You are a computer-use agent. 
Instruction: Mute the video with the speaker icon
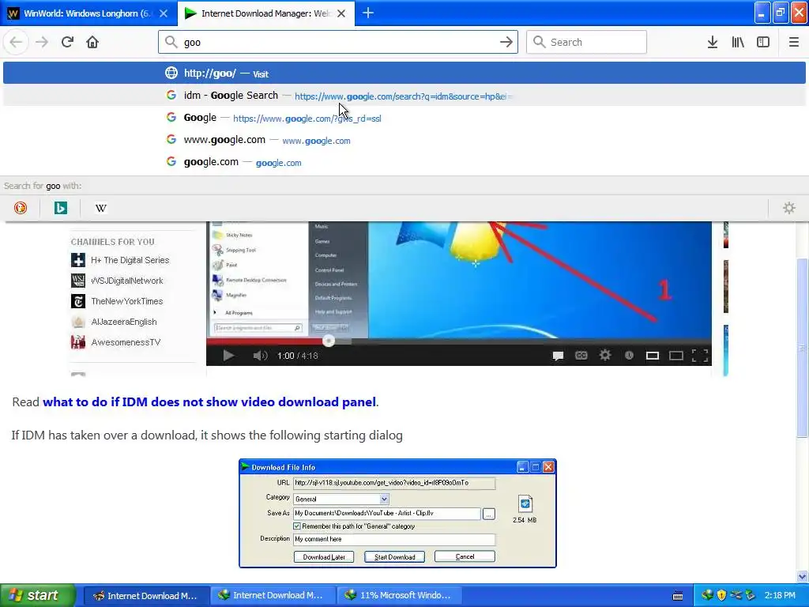click(x=260, y=355)
